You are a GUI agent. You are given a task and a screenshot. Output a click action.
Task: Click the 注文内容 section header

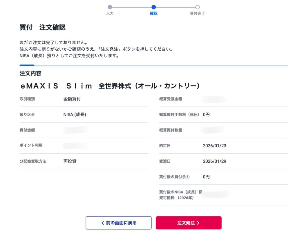[x=30, y=74]
